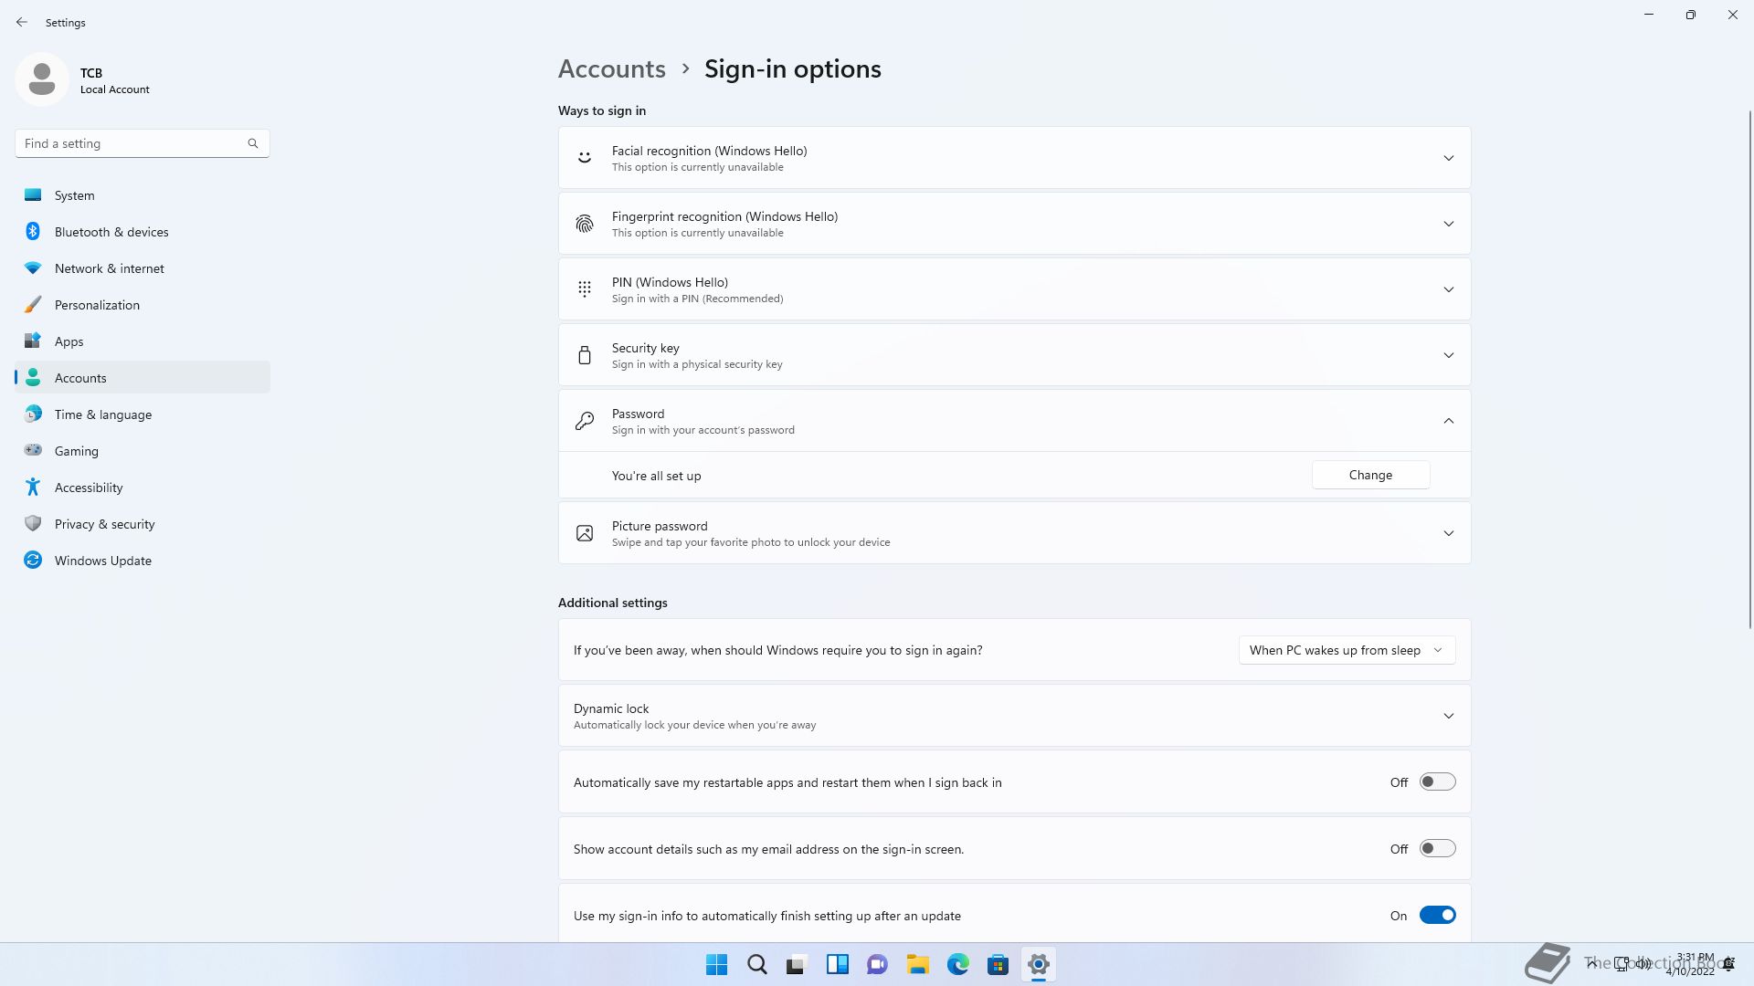Click the Picture password image icon

click(585, 533)
